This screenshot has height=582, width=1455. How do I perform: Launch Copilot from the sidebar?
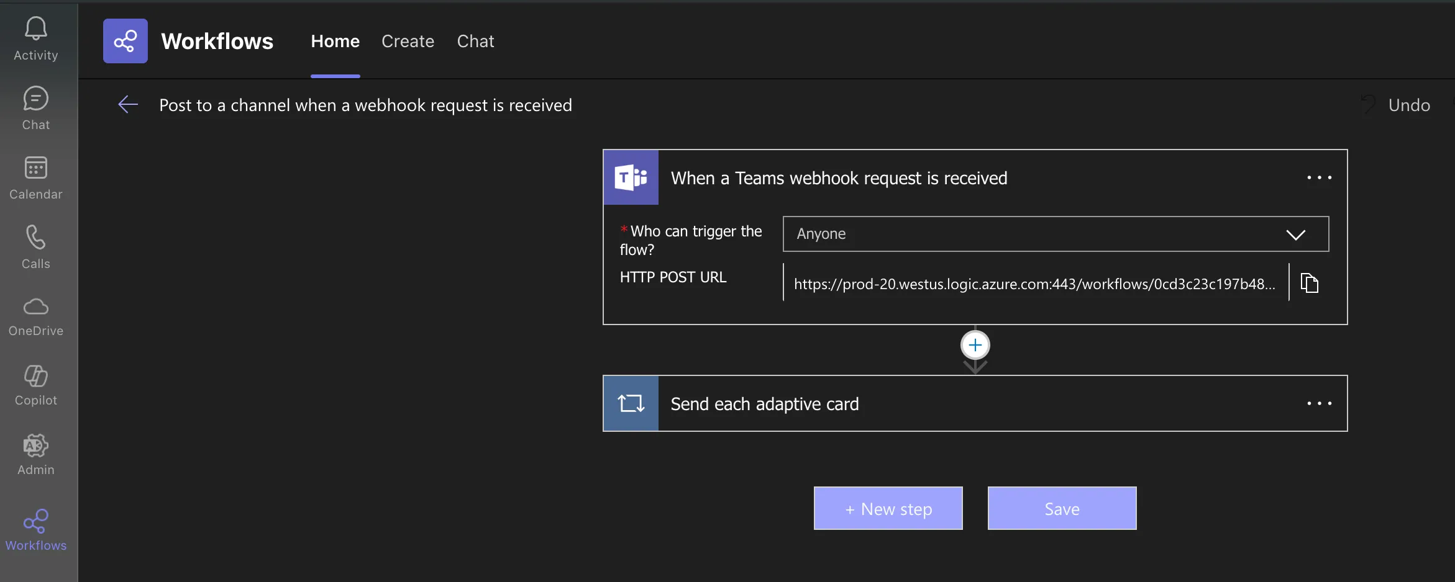[36, 386]
